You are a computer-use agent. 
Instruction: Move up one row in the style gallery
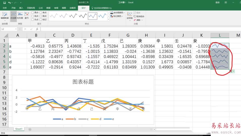coord(108,13)
